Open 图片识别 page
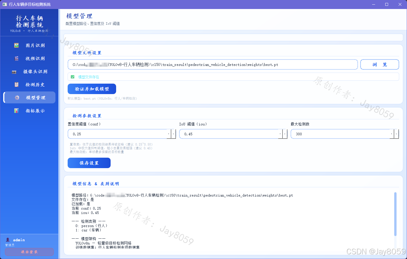This screenshot has width=407, height=259. click(x=29, y=45)
